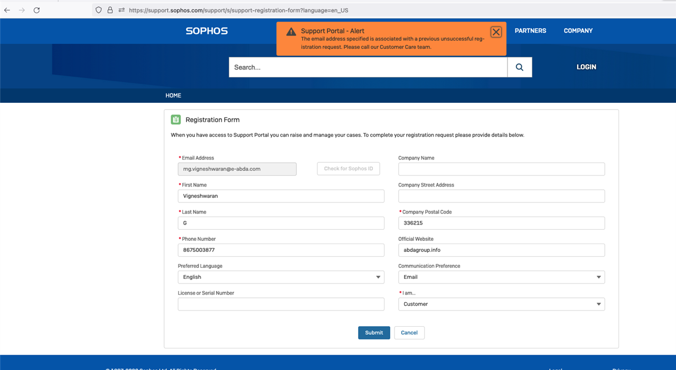
Task: Click the "Support Portal - Alert" heading
Action: 333,31
